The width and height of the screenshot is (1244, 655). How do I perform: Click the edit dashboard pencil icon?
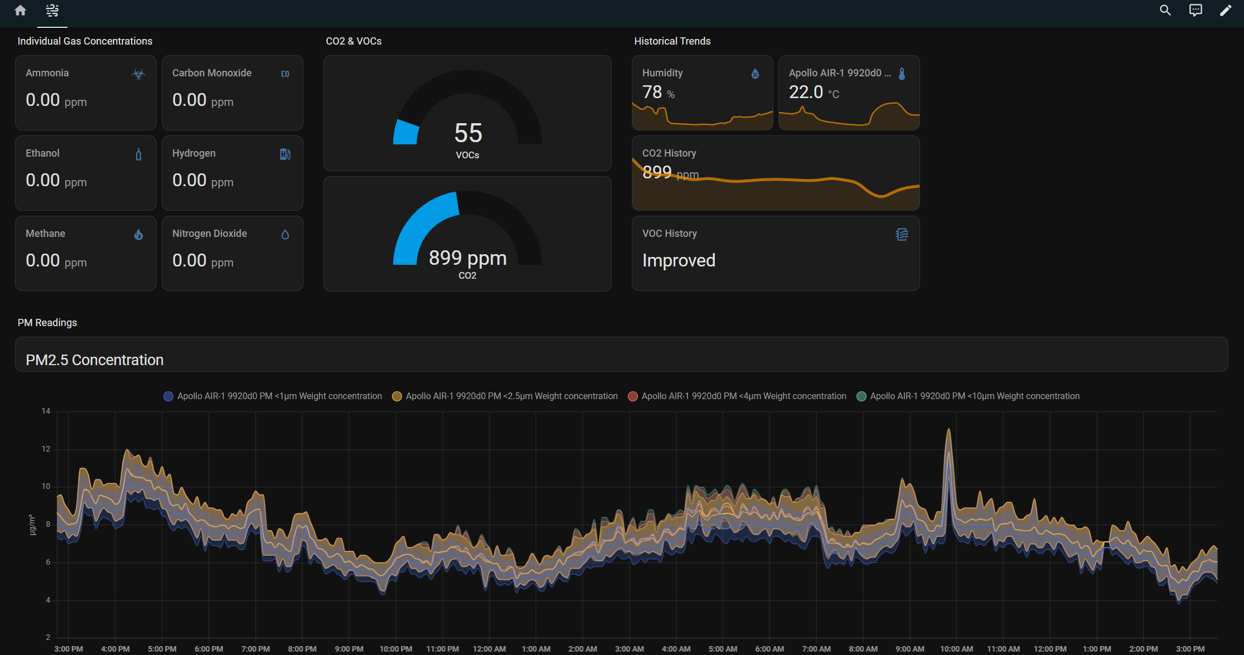pos(1226,11)
